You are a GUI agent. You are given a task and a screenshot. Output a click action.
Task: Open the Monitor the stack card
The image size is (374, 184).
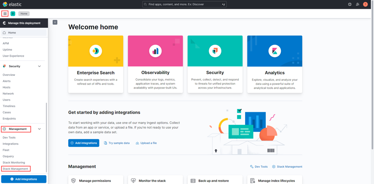tap(155, 180)
